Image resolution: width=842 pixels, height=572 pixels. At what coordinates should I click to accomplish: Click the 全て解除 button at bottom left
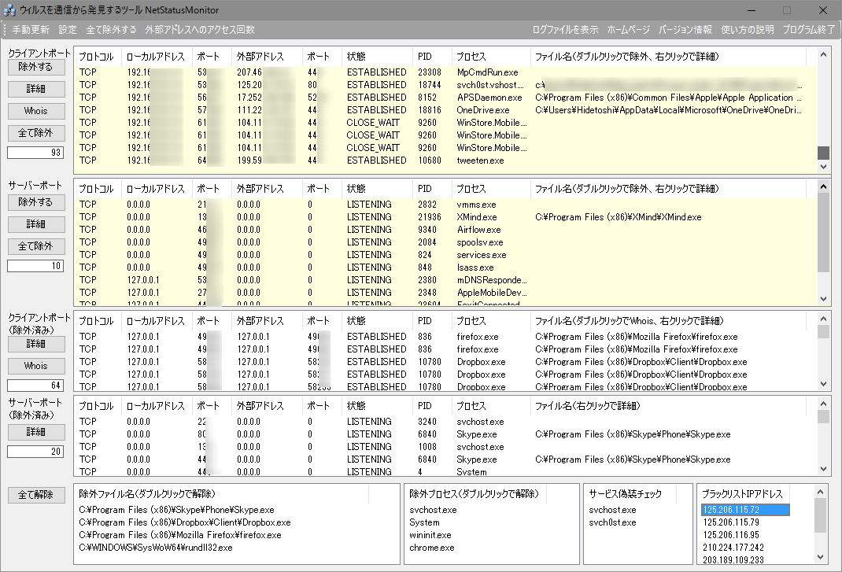(x=35, y=495)
